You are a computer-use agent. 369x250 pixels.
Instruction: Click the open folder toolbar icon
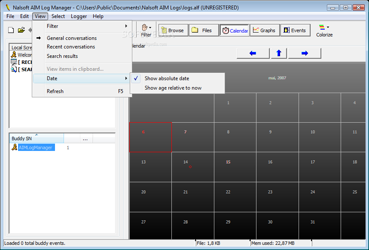pyautogui.click(x=21, y=30)
